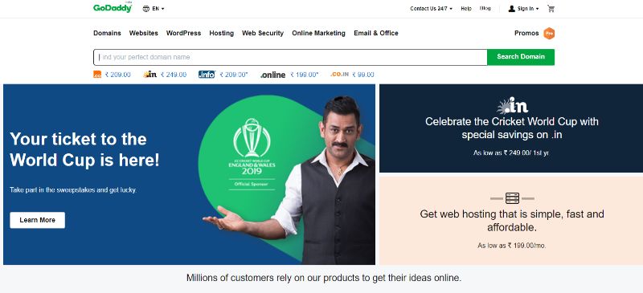The image size is (643, 293).
Task: Open the shopping cart icon
Action: [551, 9]
